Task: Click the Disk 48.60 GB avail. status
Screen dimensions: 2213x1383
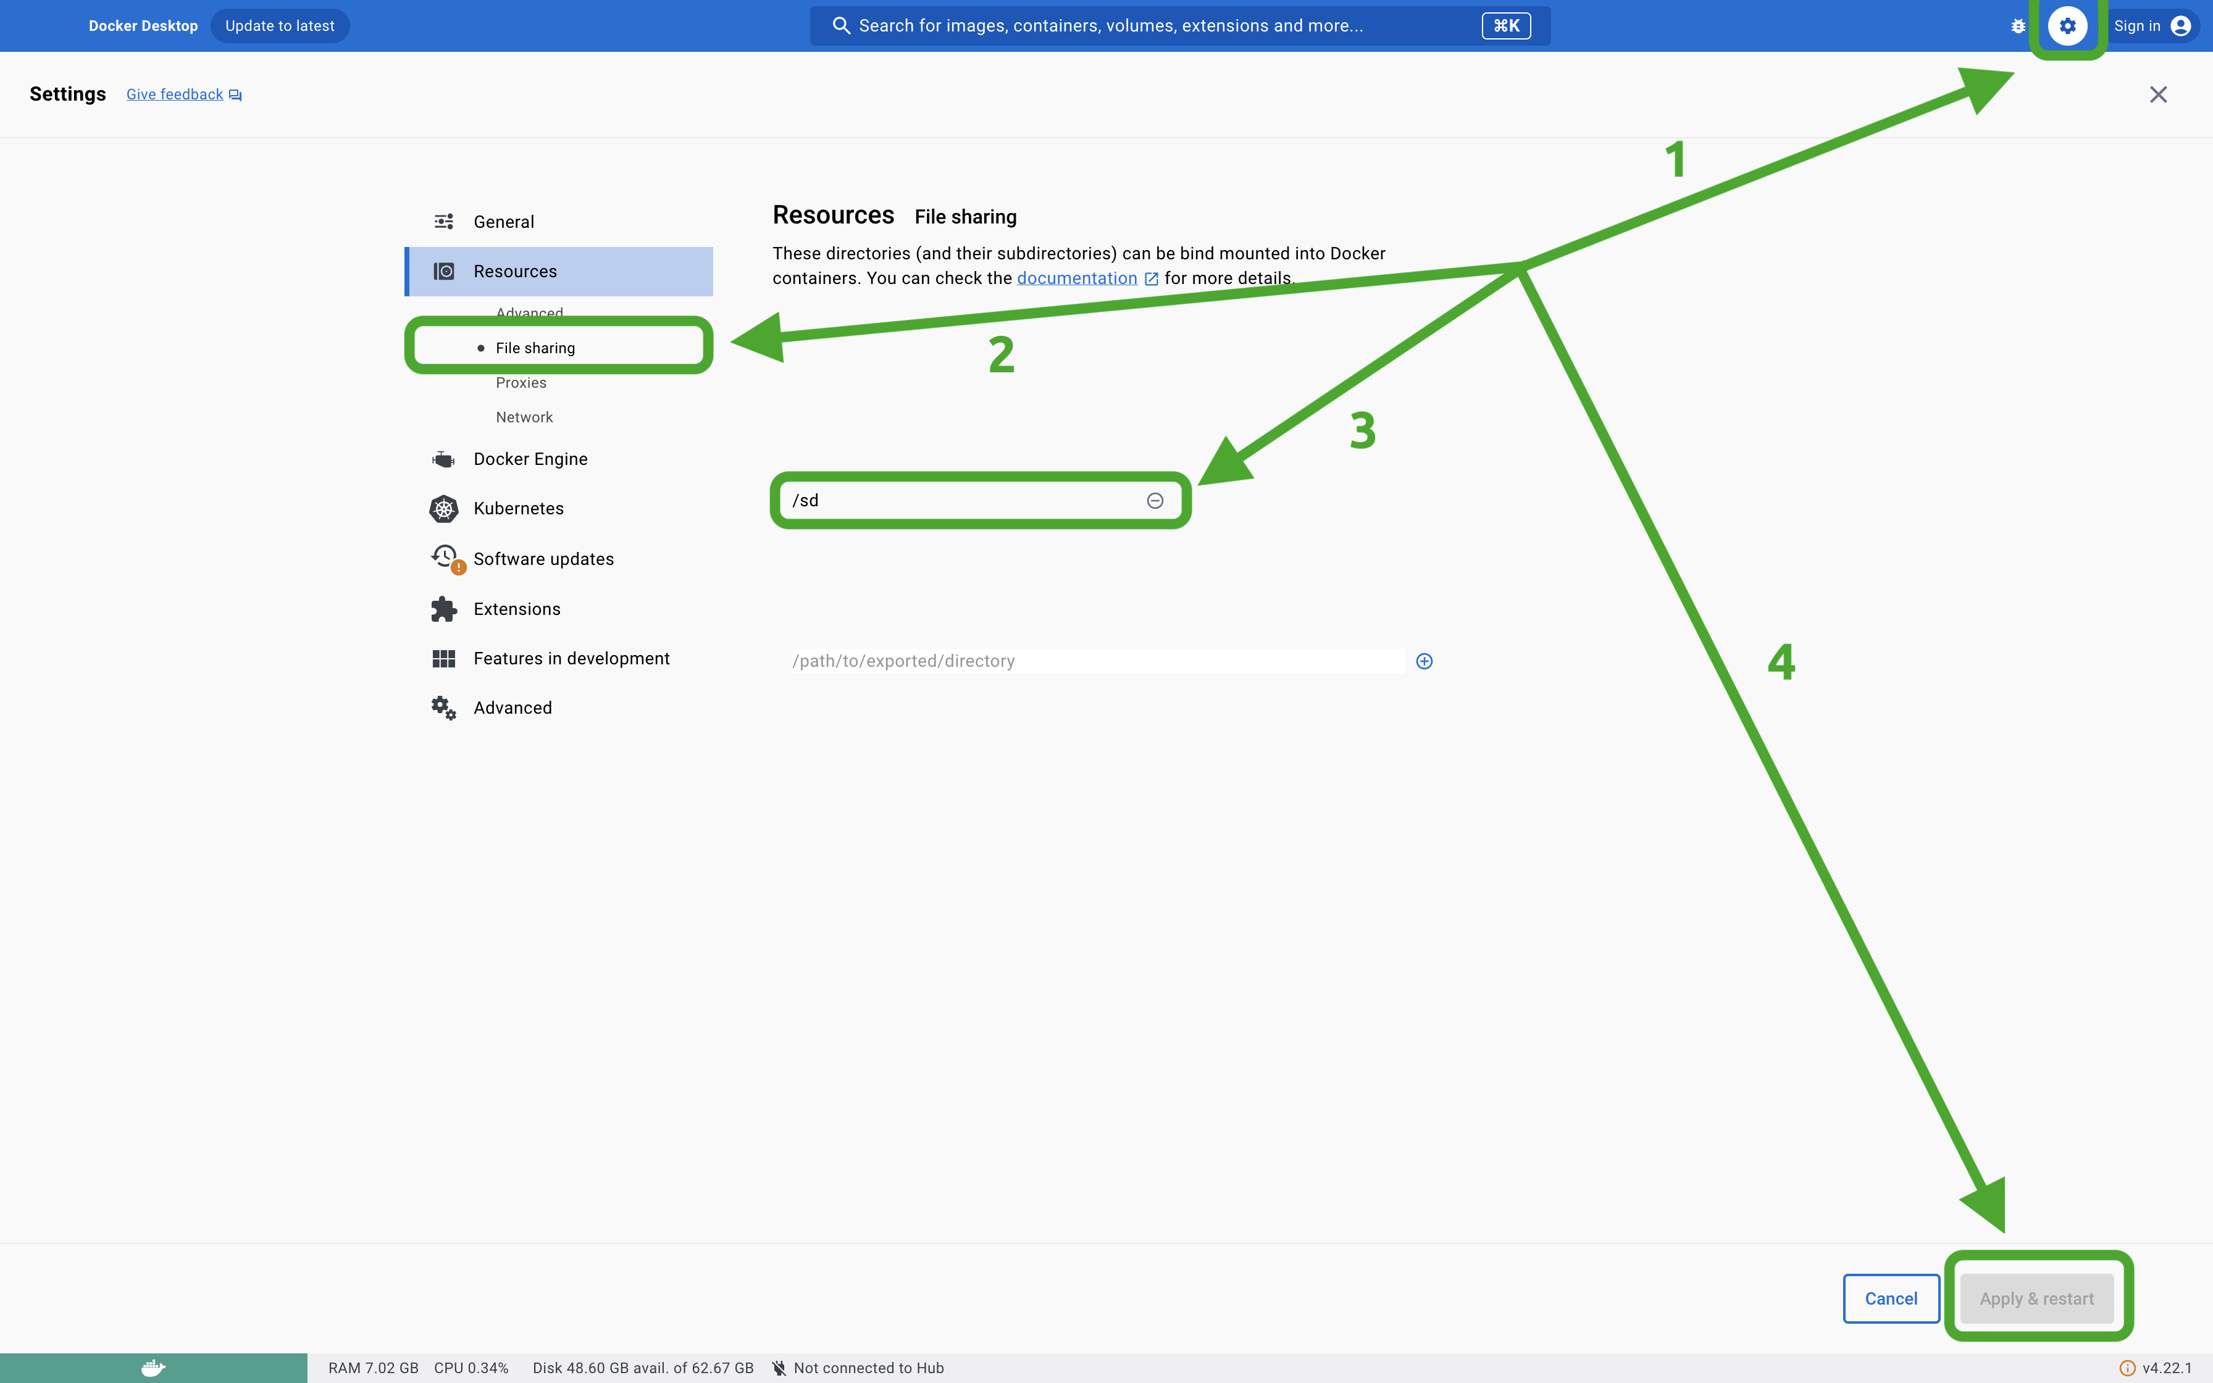Action: (643, 1368)
